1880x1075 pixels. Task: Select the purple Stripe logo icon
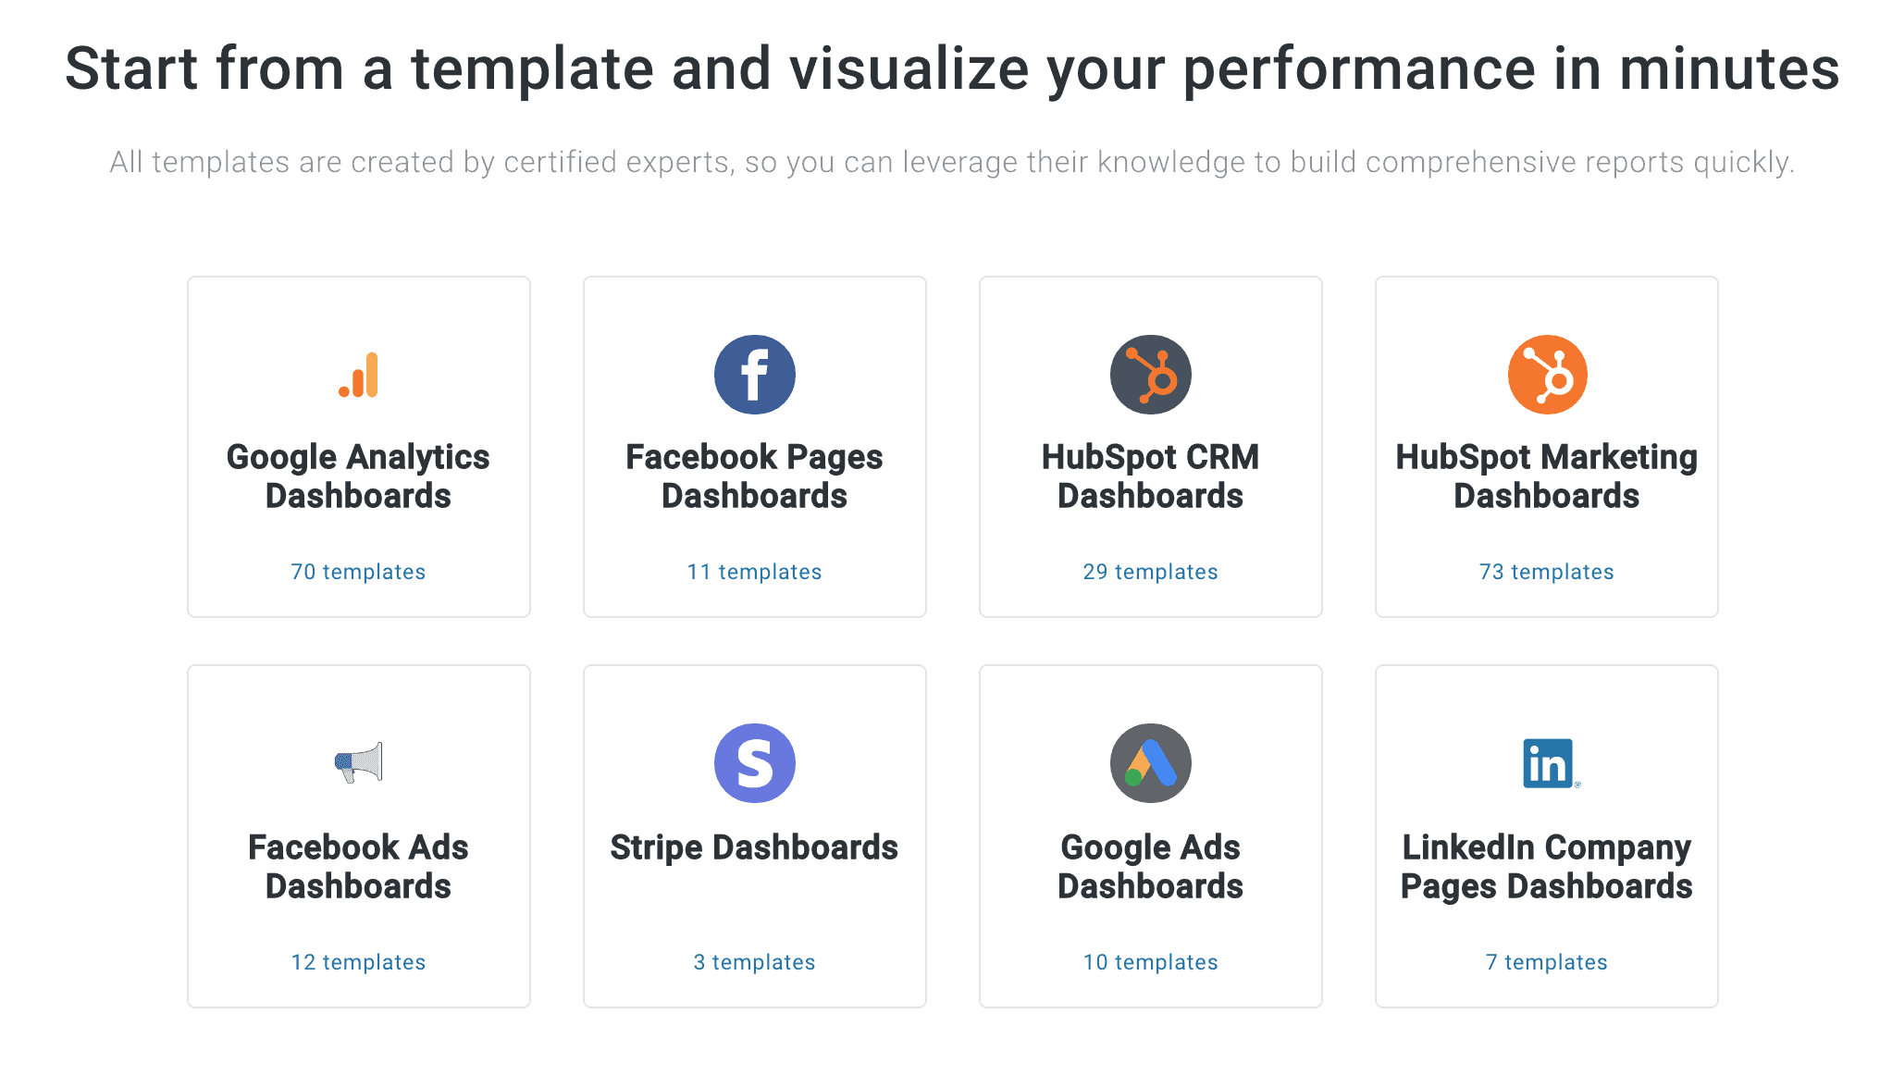(755, 762)
